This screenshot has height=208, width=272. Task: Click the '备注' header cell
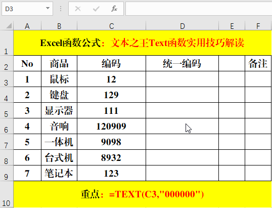(258, 63)
